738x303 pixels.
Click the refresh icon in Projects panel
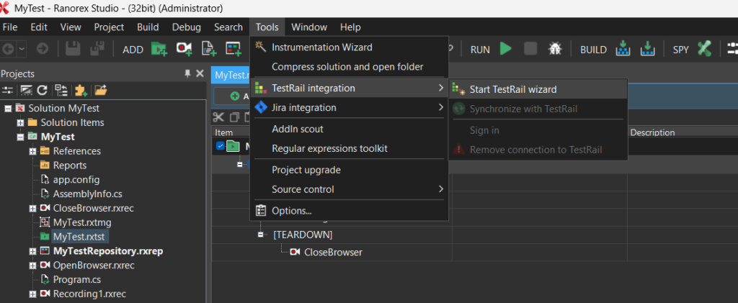click(43, 90)
